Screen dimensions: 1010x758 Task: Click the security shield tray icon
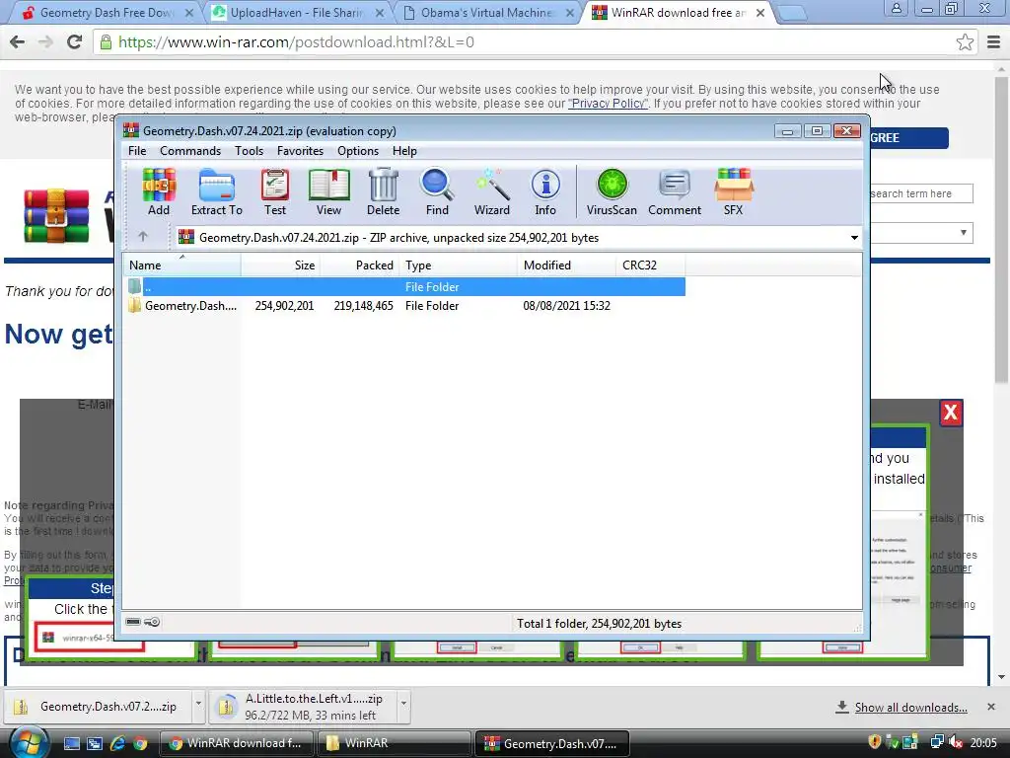tap(874, 743)
